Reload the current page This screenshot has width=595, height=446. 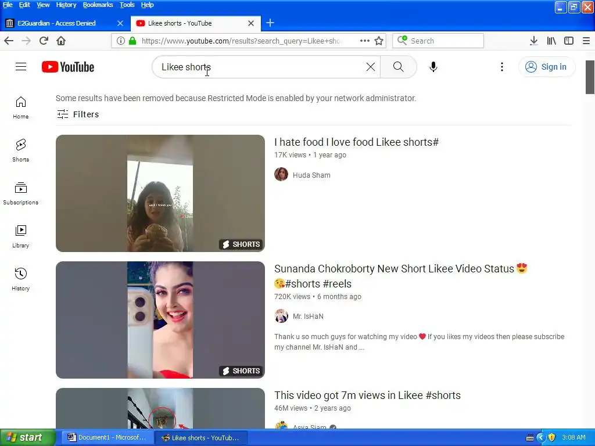[44, 41]
